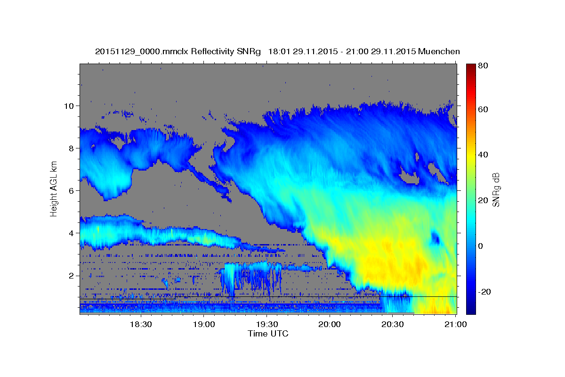565x377 pixels.
Task: Click the colorbar value 0
Action: (x=480, y=246)
